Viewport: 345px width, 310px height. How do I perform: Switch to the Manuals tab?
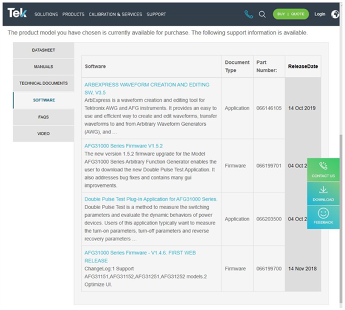tap(43, 67)
